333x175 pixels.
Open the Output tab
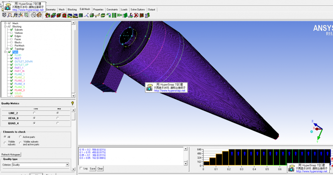(152, 10)
